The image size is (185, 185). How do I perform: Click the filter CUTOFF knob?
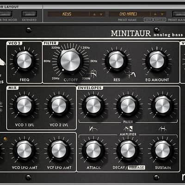[70, 61]
